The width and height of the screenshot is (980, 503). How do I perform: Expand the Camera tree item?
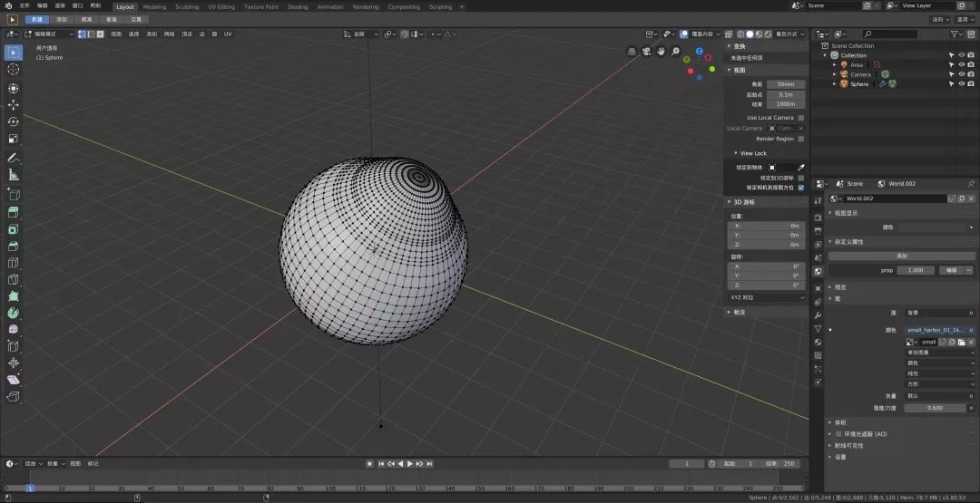[x=835, y=74]
